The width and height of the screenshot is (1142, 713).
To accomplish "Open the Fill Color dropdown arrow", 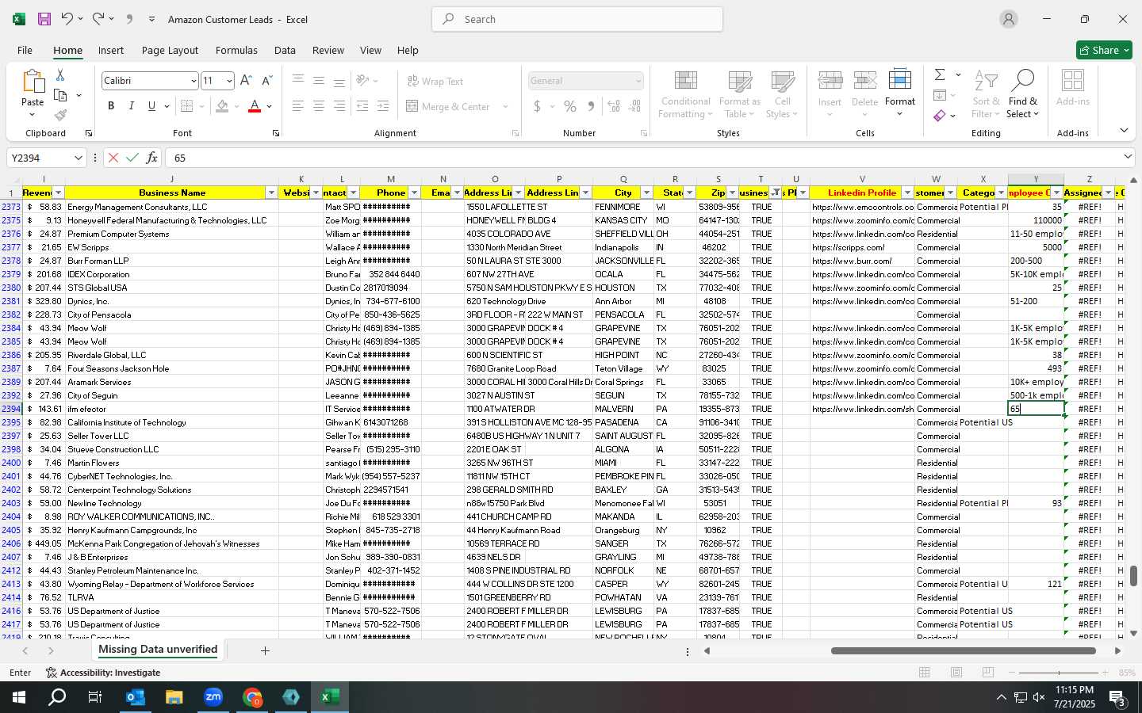I will tap(236, 106).
